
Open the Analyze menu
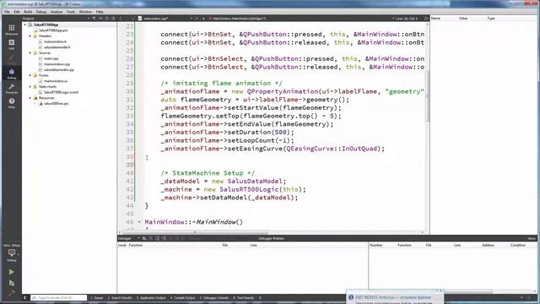[57, 11]
